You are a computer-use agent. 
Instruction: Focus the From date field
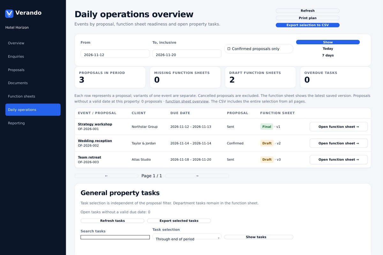point(115,54)
